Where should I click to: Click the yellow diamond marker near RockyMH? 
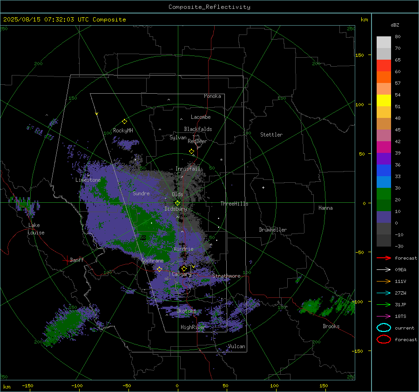coord(124,122)
